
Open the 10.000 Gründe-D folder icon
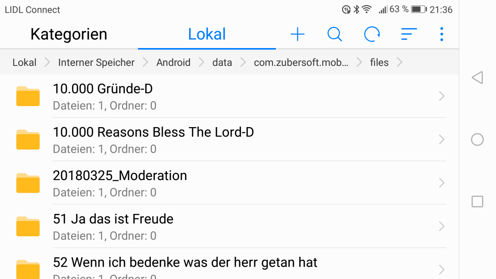coord(28,96)
